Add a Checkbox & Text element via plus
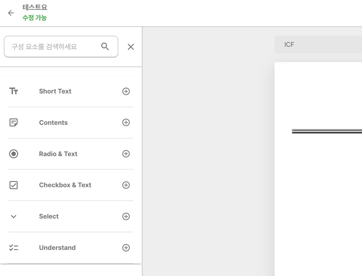362x276 pixels. point(126,185)
